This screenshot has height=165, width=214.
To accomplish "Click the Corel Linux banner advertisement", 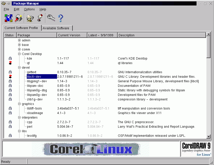I will point(91,149).
